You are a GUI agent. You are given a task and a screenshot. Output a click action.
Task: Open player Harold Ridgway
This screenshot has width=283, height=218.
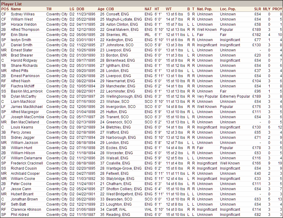pyautogui.click(x=24, y=60)
